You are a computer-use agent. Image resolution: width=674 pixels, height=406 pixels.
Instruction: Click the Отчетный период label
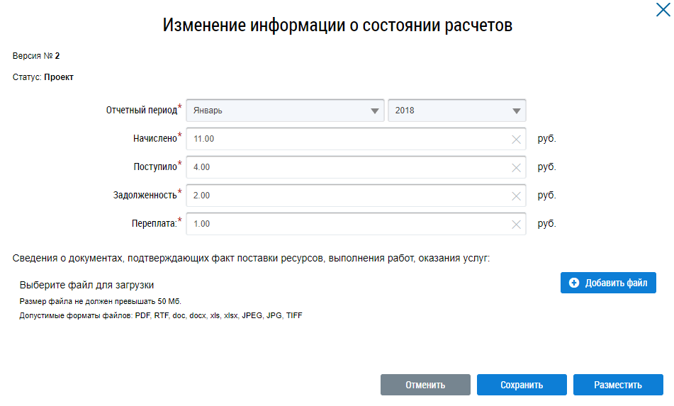tap(141, 111)
